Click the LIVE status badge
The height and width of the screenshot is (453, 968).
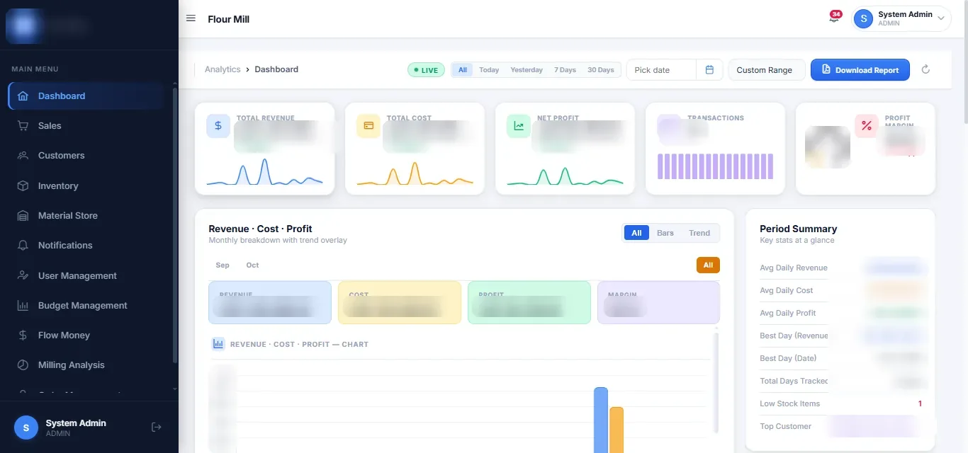pyautogui.click(x=426, y=70)
